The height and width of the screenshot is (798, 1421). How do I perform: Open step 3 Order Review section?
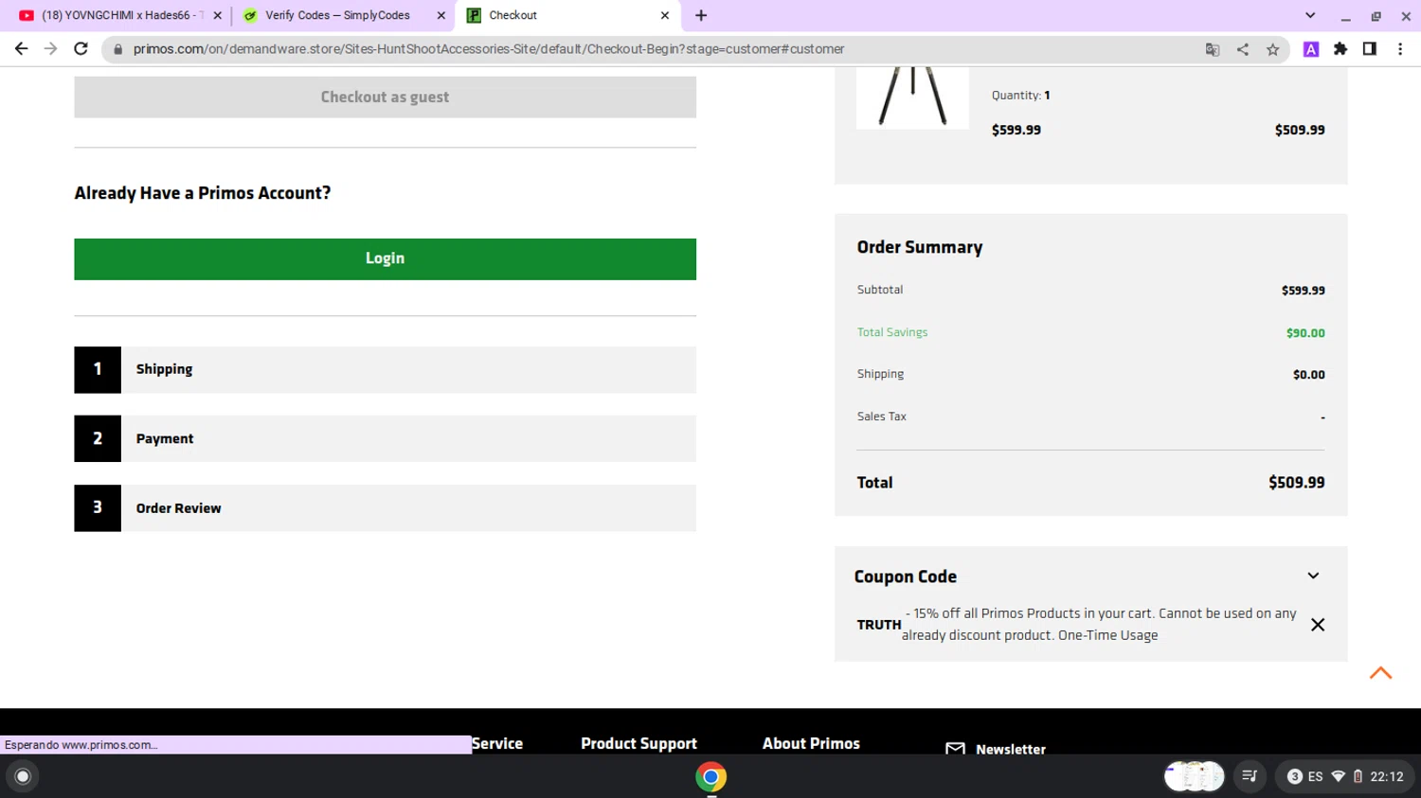point(385,508)
